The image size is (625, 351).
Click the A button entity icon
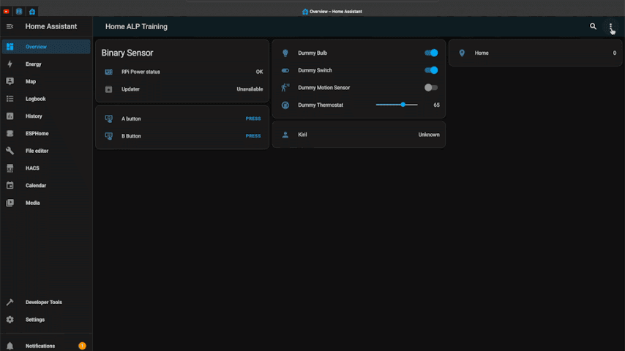pyautogui.click(x=108, y=118)
